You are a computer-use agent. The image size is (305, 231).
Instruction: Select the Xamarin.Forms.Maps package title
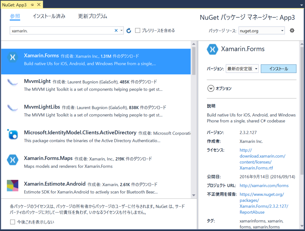point(48,158)
